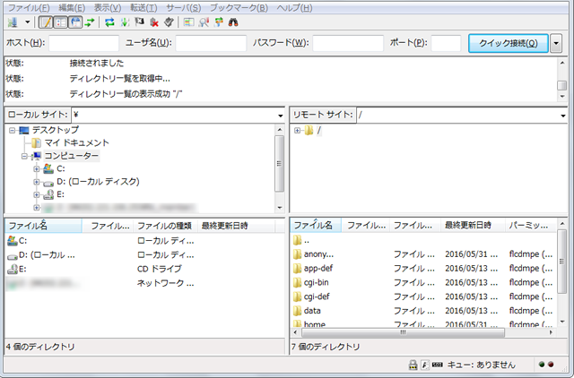Viewport: 574px width, 378px height.
Task: Click the ユーザ名(U) input field
Action: (211, 43)
